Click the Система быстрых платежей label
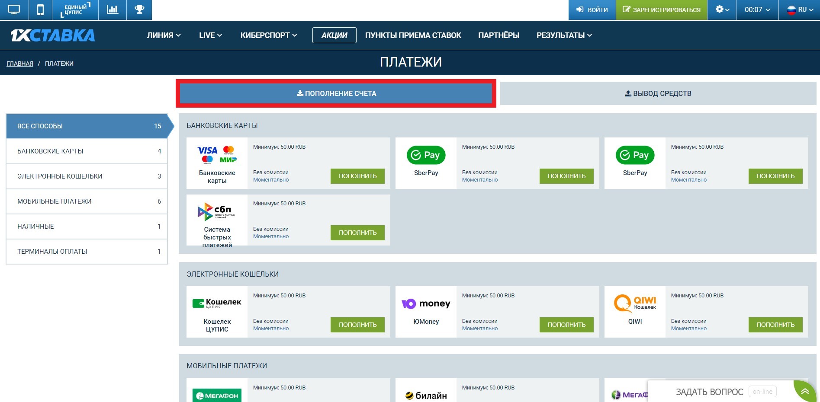Screen dimensions: 820x402 coord(217,237)
